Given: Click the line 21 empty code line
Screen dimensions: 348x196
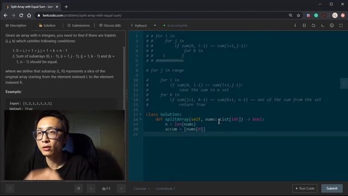Looking at the screenshot, I should (x=245, y=134).
